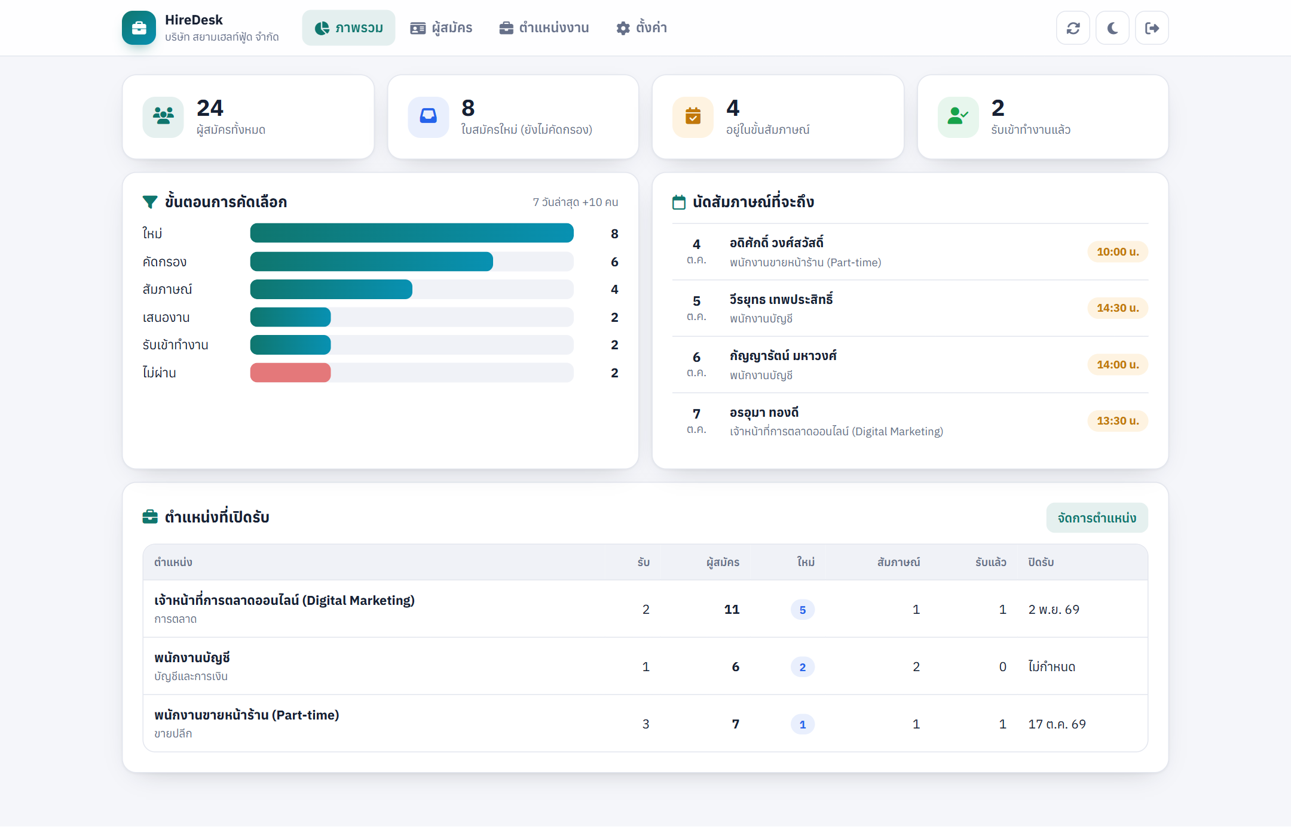This screenshot has width=1291, height=827.
Task: Click the refresh icon button
Action: click(1073, 28)
